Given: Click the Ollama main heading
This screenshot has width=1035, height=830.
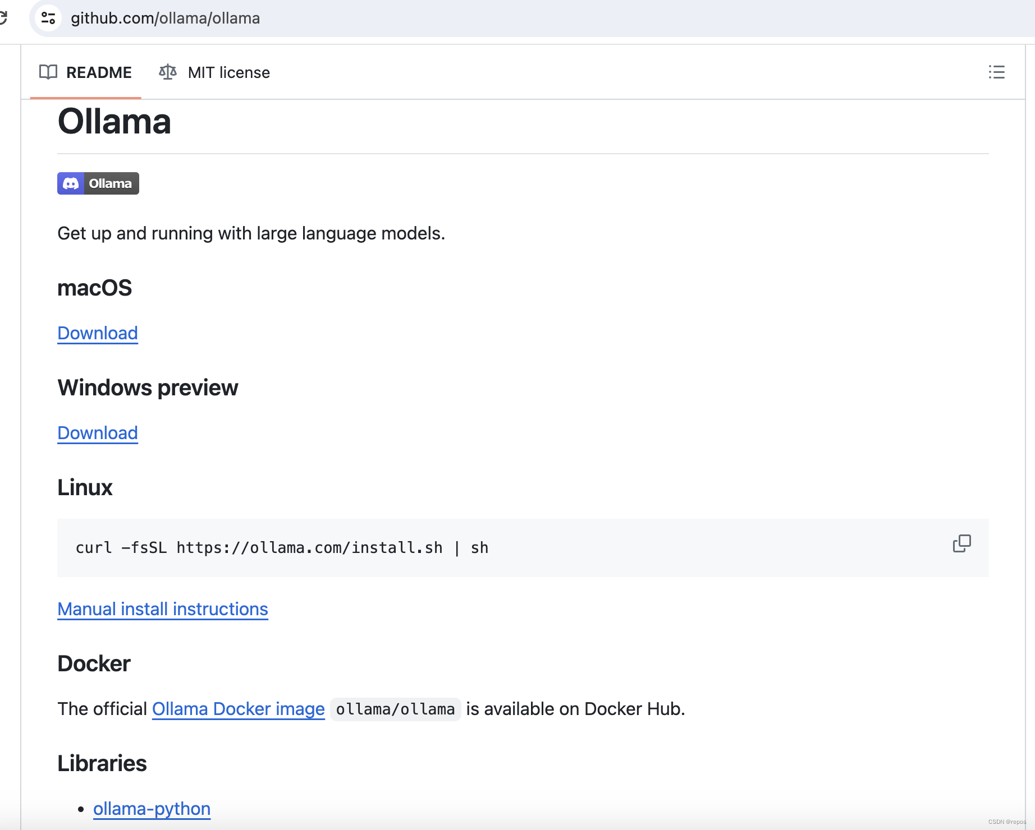Looking at the screenshot, I should (114, 122).
